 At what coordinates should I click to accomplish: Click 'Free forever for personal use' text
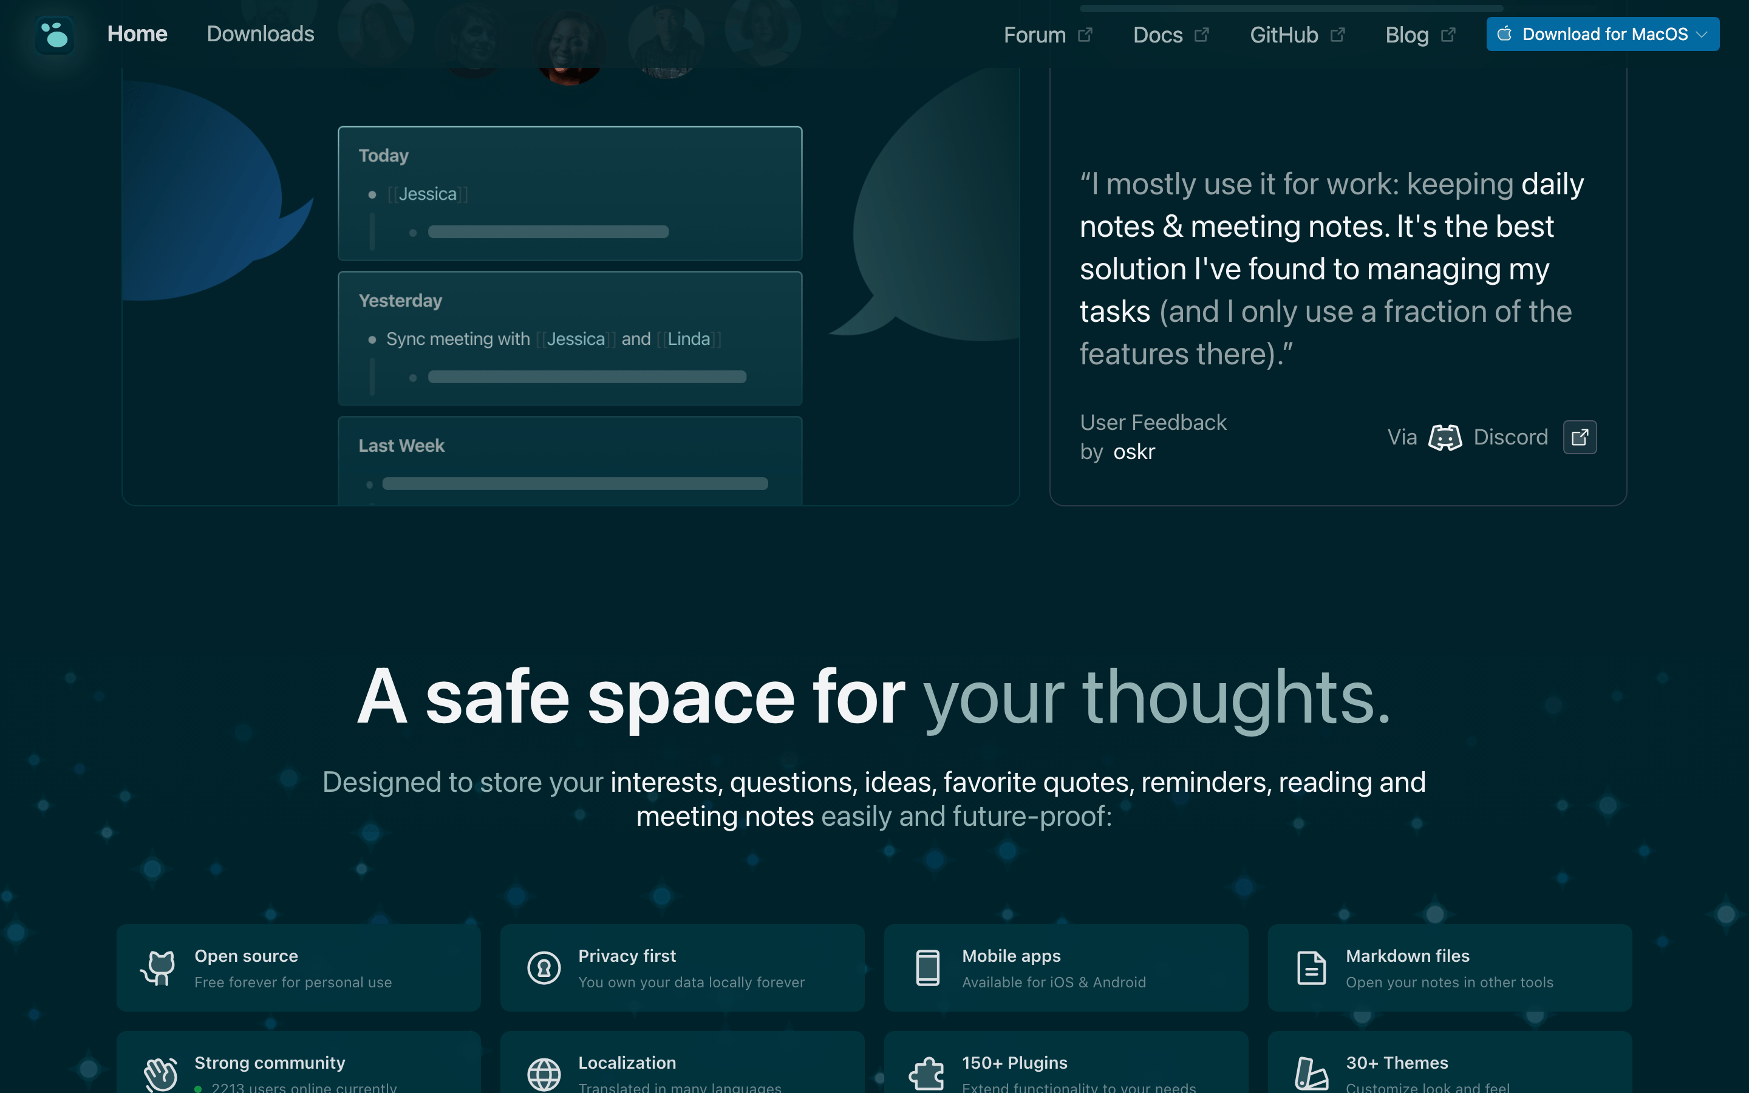click(x=293, y=982)
